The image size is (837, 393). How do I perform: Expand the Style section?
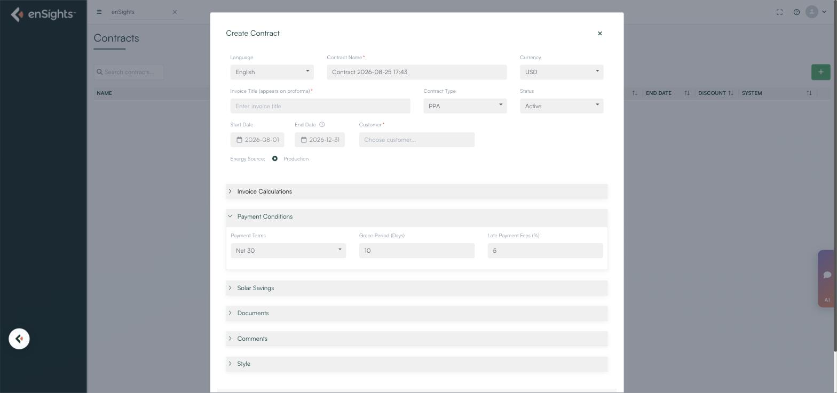tap(417, 364)
